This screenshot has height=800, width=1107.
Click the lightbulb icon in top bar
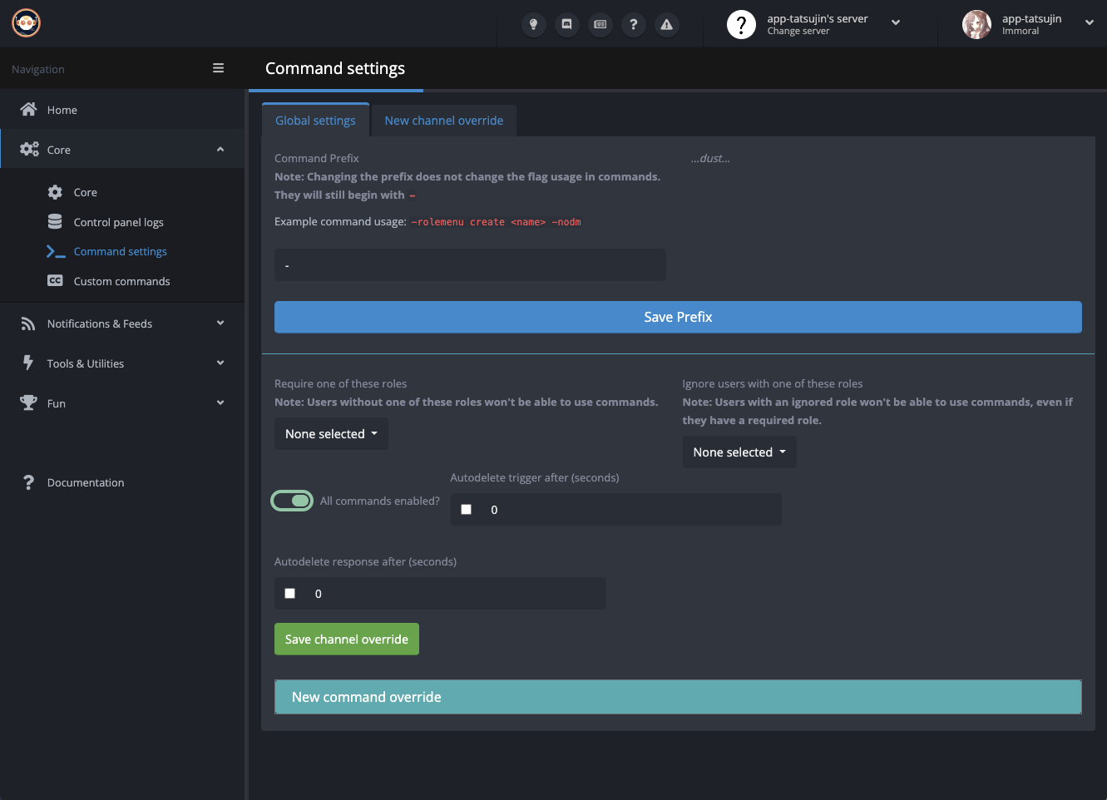point(533,24)
